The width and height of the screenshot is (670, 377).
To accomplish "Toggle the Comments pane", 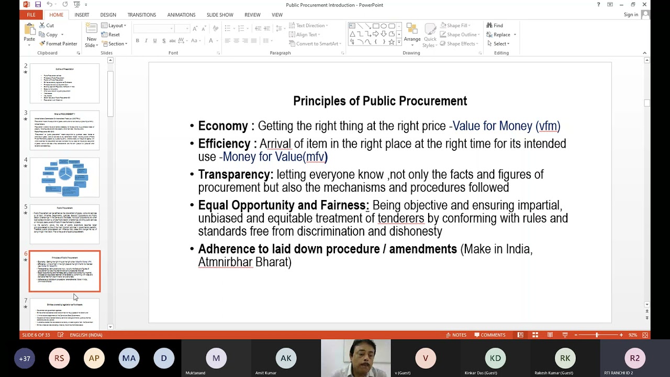I will click(x=490, y=335).
